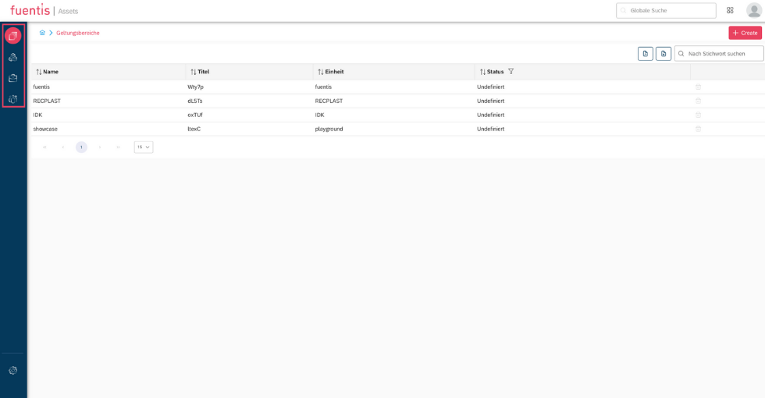
Task: Click the playground Einheit cell
Action: [329, 130]
